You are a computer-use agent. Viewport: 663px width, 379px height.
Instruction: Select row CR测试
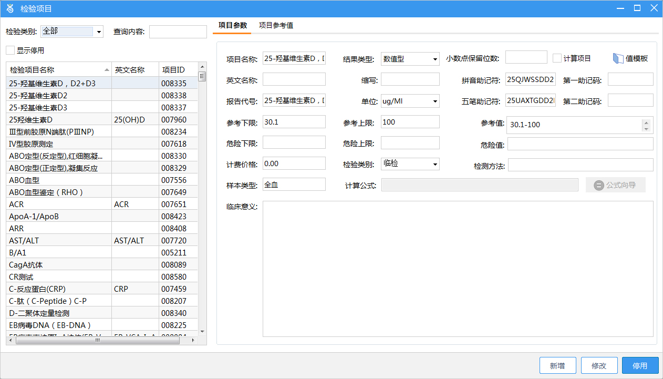coord(102,277)
